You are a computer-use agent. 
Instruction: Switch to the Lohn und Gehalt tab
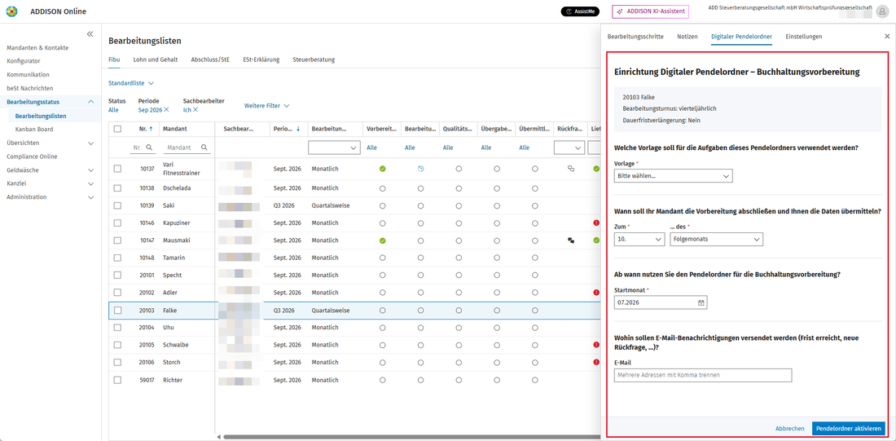click(156, 60)
